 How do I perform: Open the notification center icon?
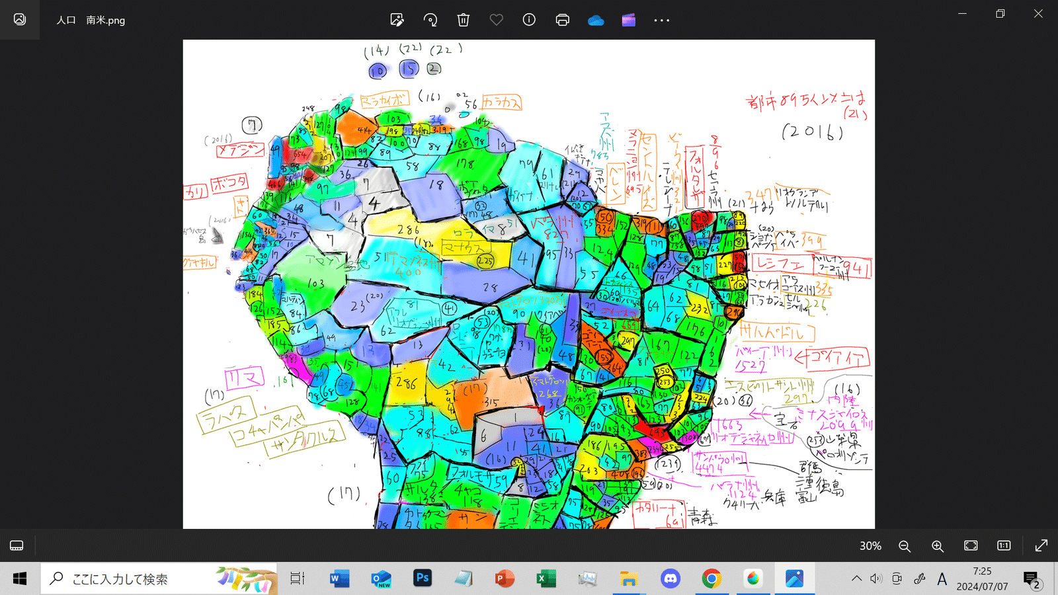tap(1032, 580)
